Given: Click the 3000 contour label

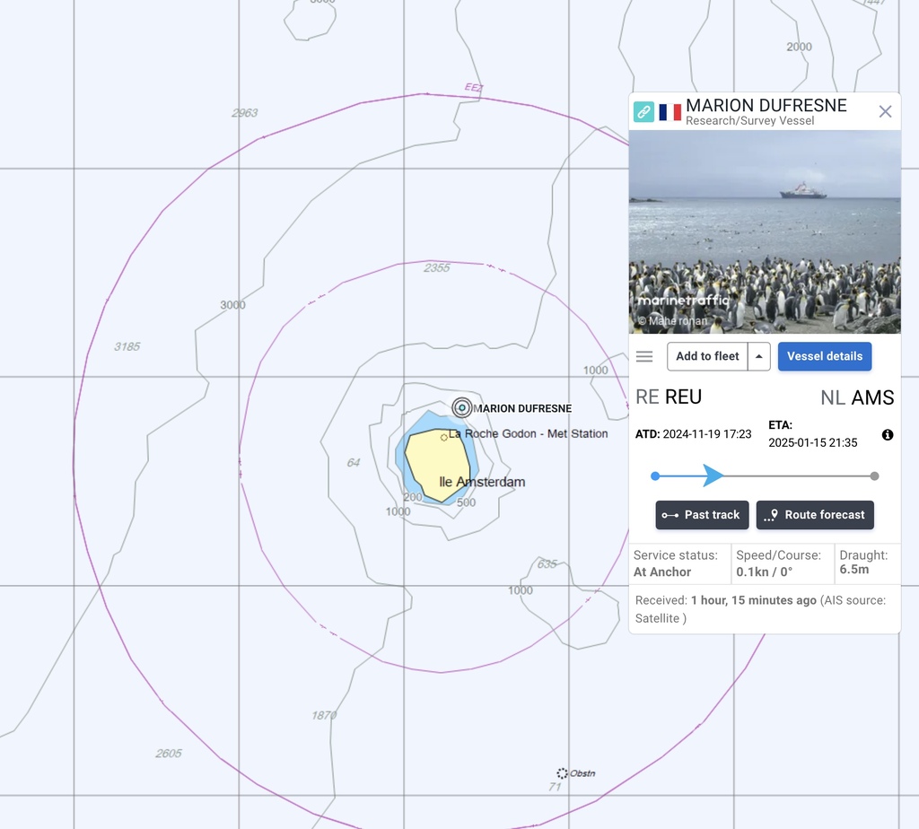Looking at the screenshot, I should 232,305.
